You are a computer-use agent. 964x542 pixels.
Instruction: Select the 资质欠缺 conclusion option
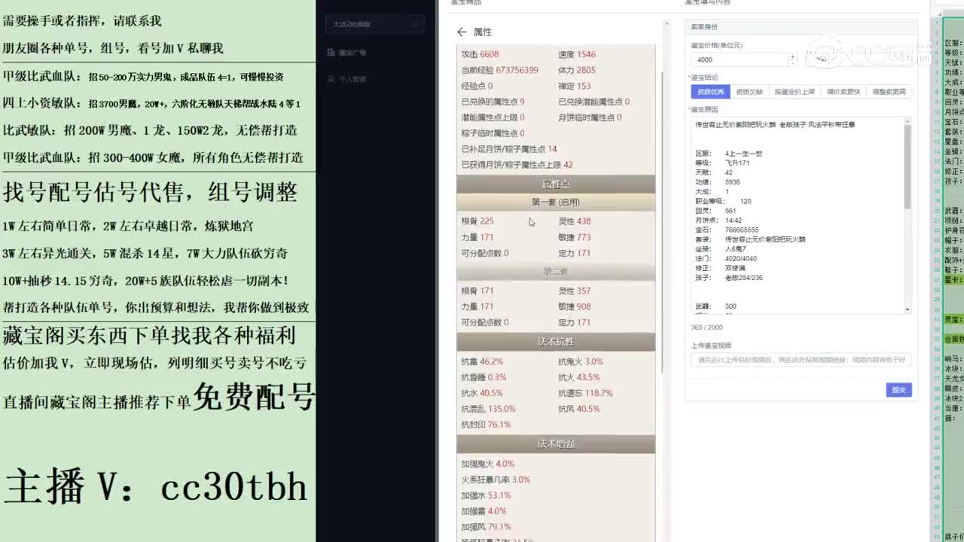click(x=749, y=92)
